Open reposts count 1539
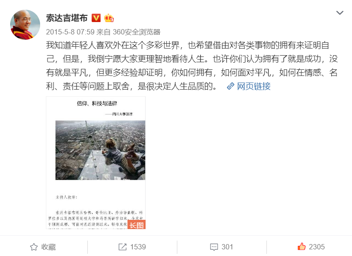 click(x=138, y=247)
